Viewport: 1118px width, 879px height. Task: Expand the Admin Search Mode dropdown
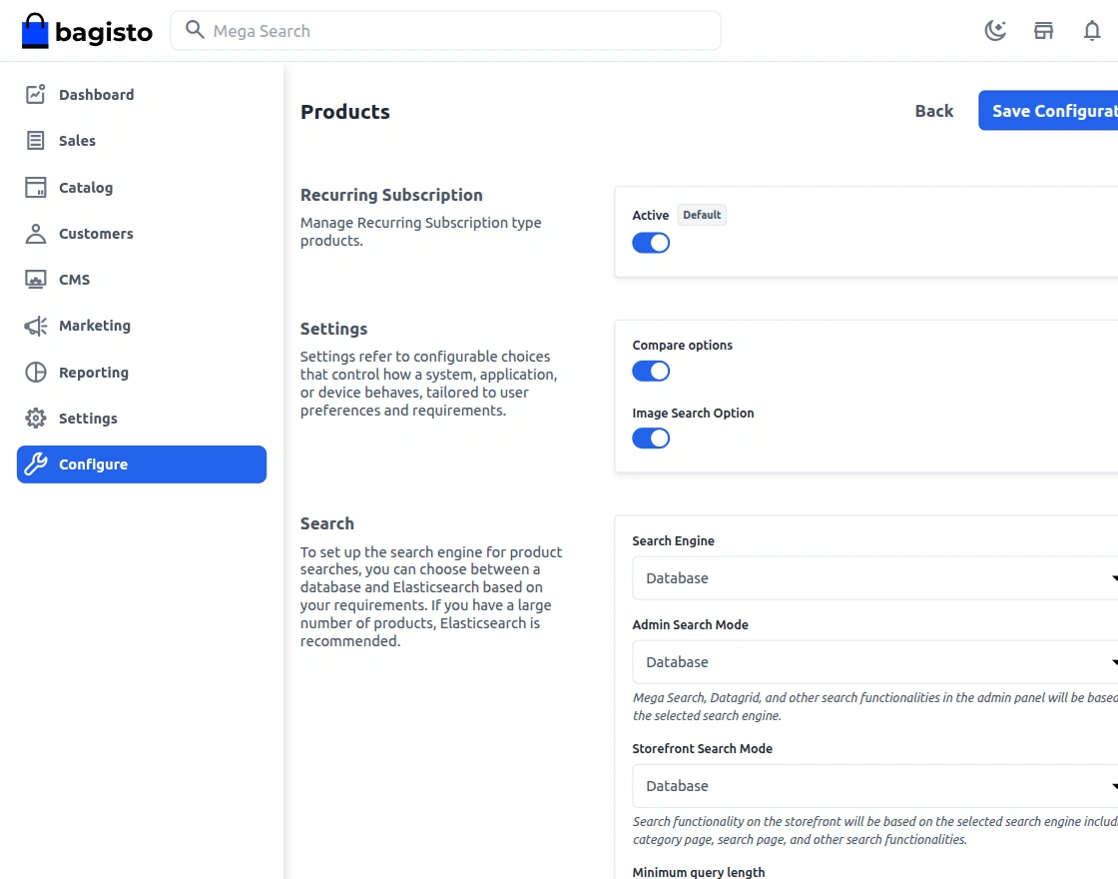click(x=878, y=661)
